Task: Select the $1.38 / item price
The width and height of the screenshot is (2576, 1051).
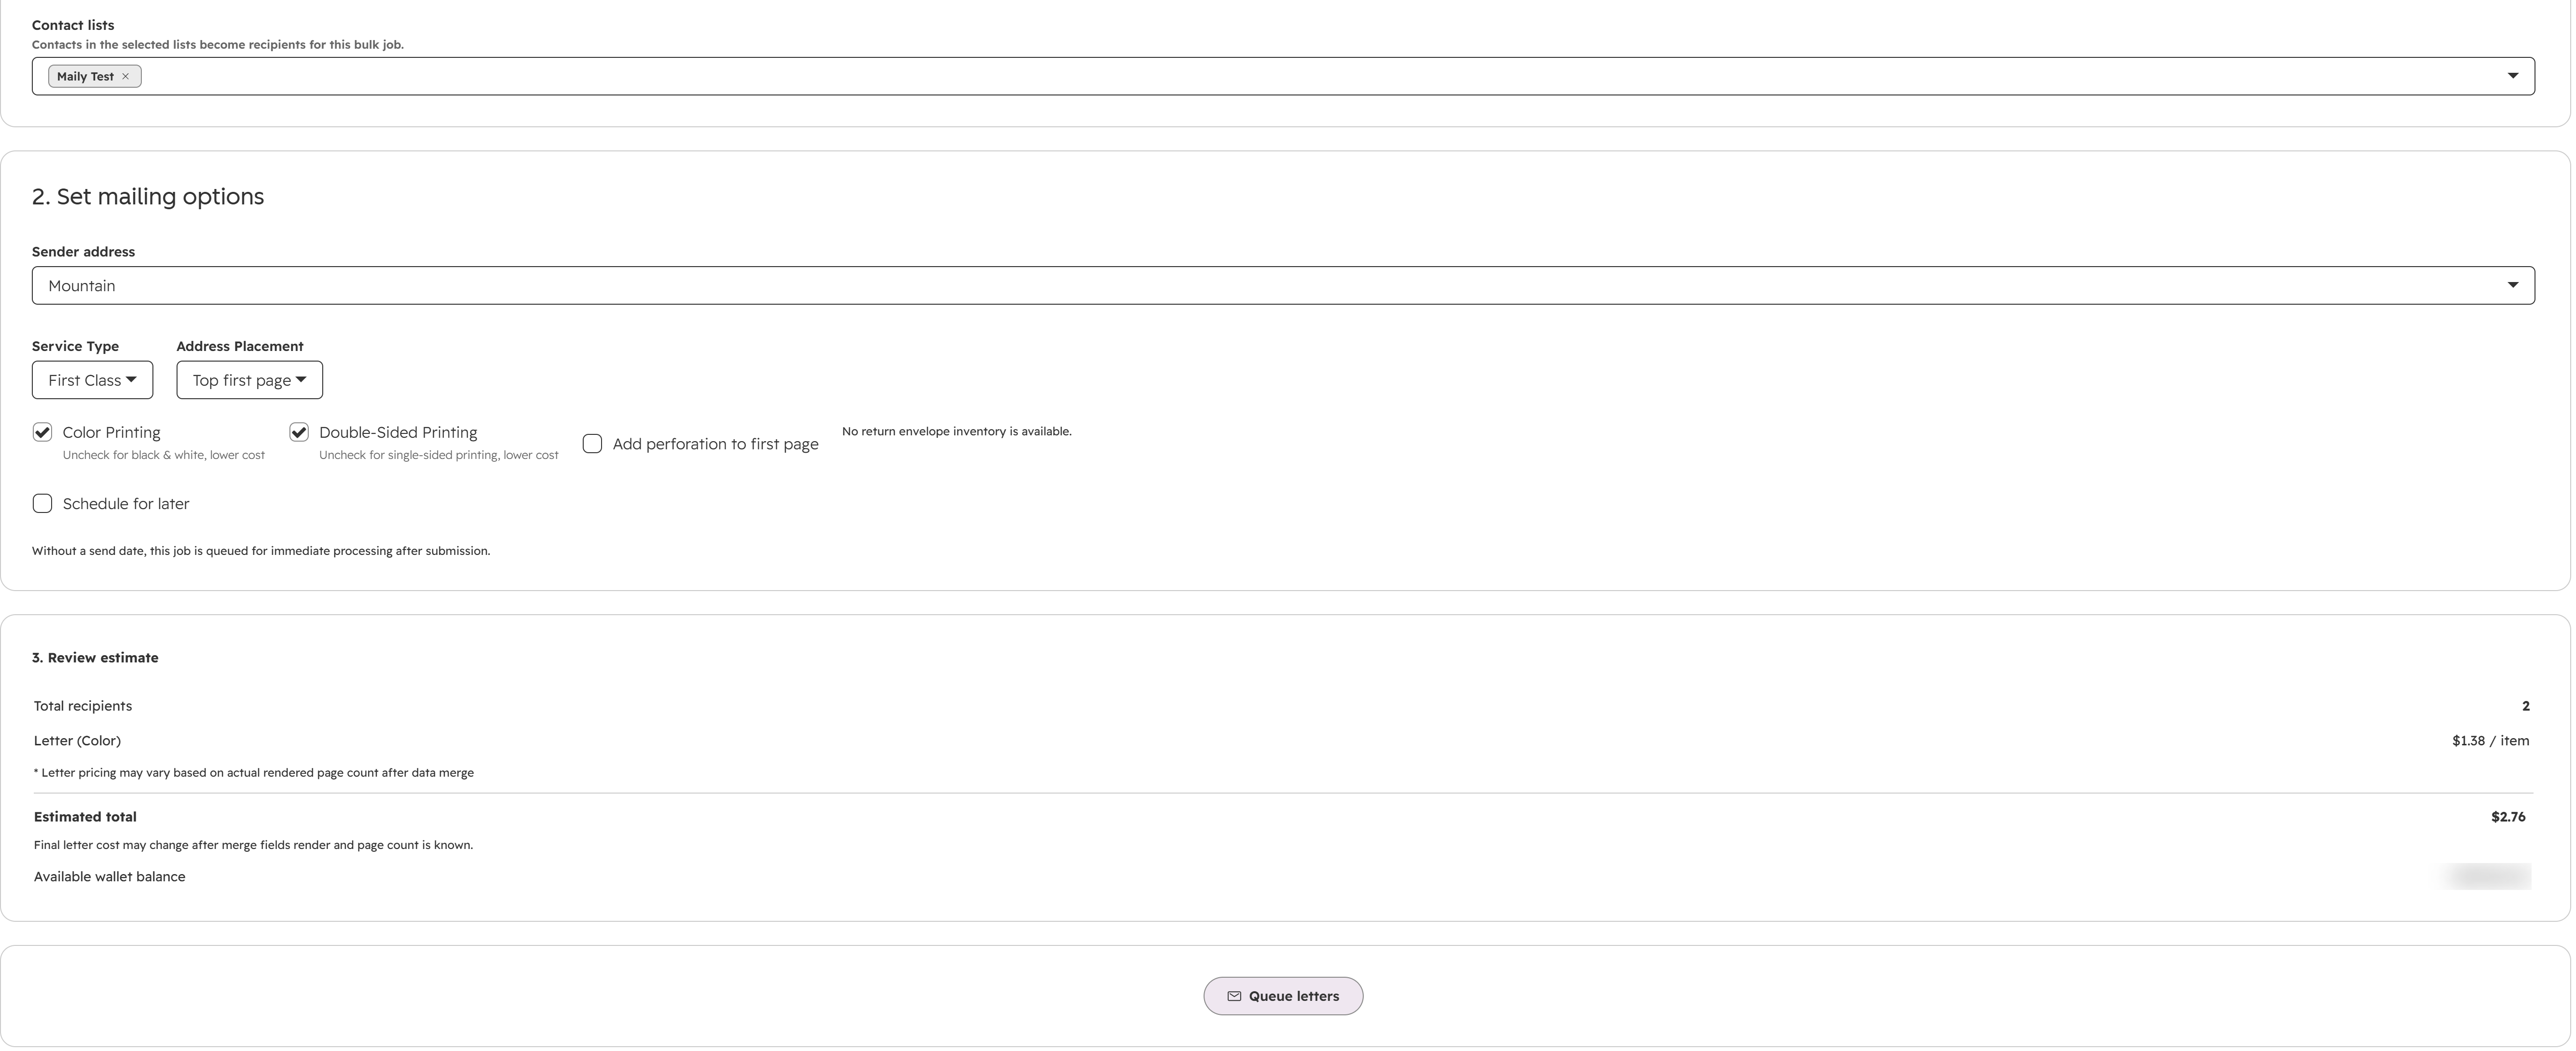Action: point(2490,741)
